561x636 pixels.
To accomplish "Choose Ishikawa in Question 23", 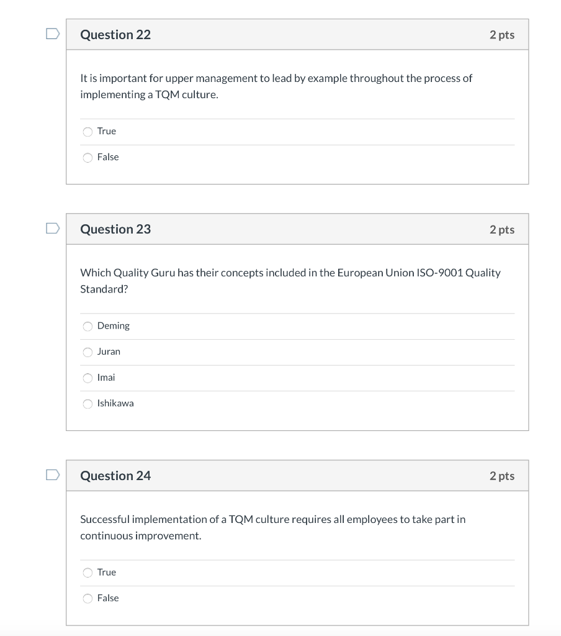I will (x=88, y=403).
